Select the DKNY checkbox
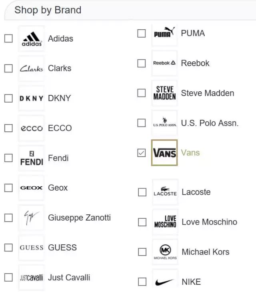 8,99
